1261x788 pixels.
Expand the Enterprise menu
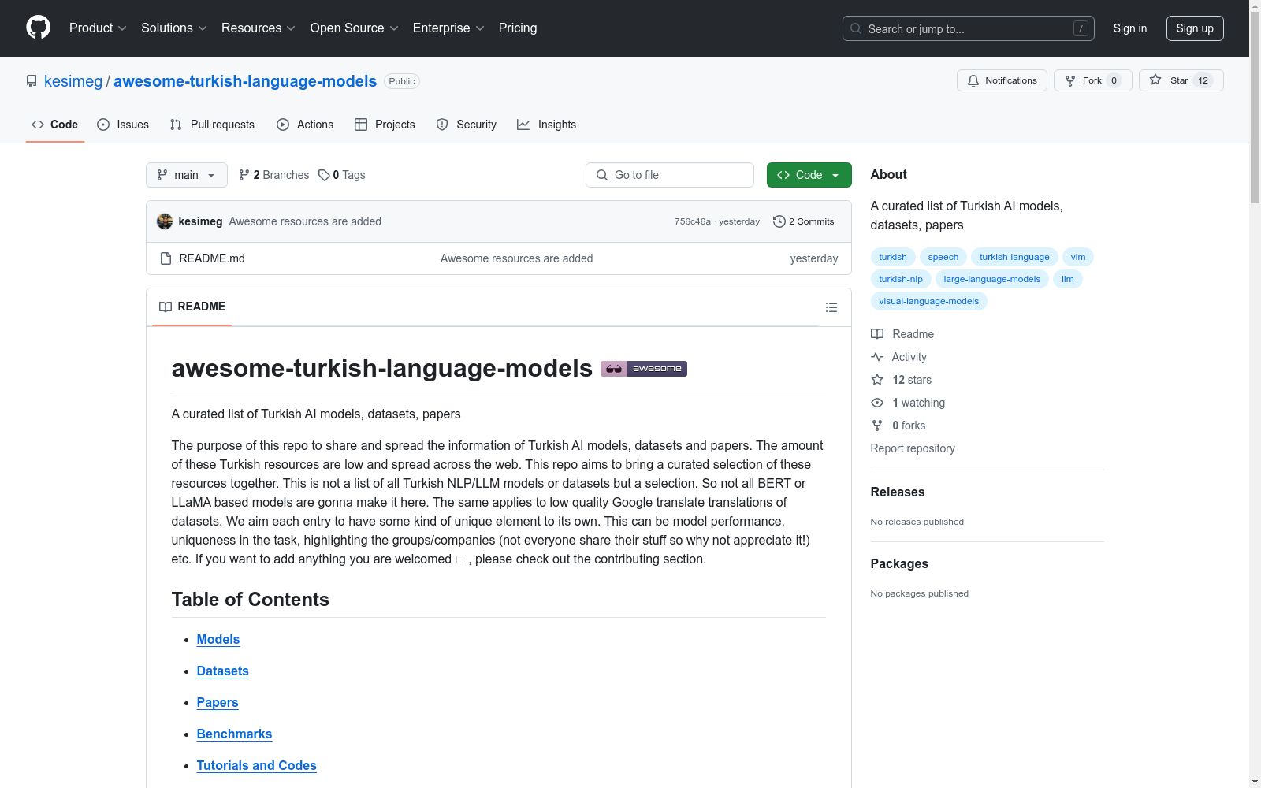coord(448,28)
